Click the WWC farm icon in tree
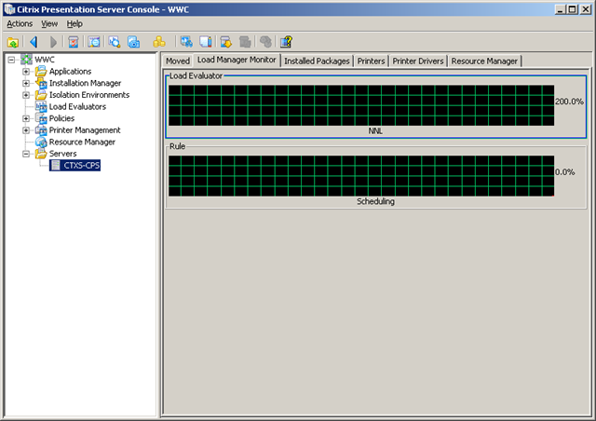The image size is (596, 421). (x=26, y=60)
